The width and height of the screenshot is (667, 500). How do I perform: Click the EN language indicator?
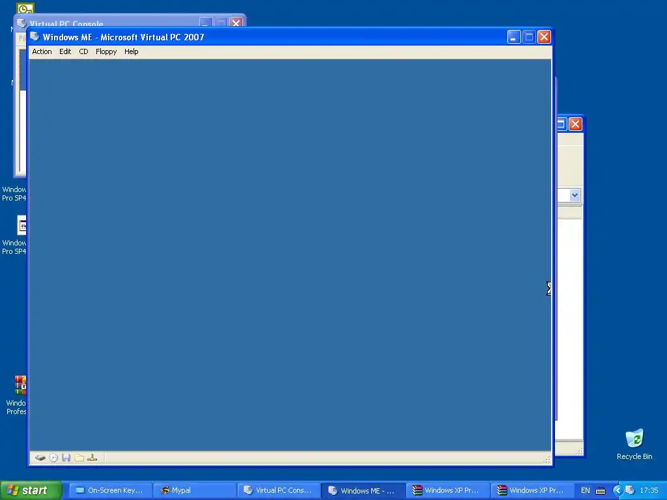coord(586,490)
